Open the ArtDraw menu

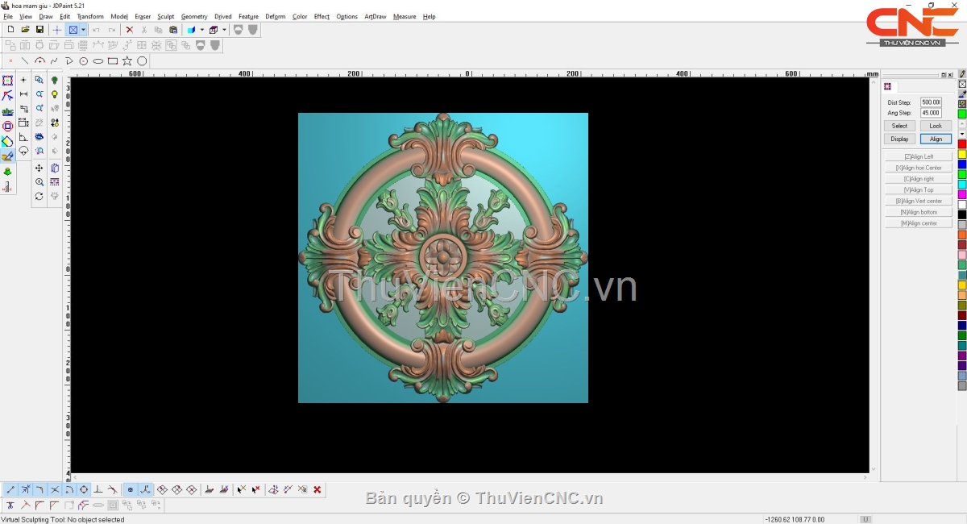pos(375,16)
